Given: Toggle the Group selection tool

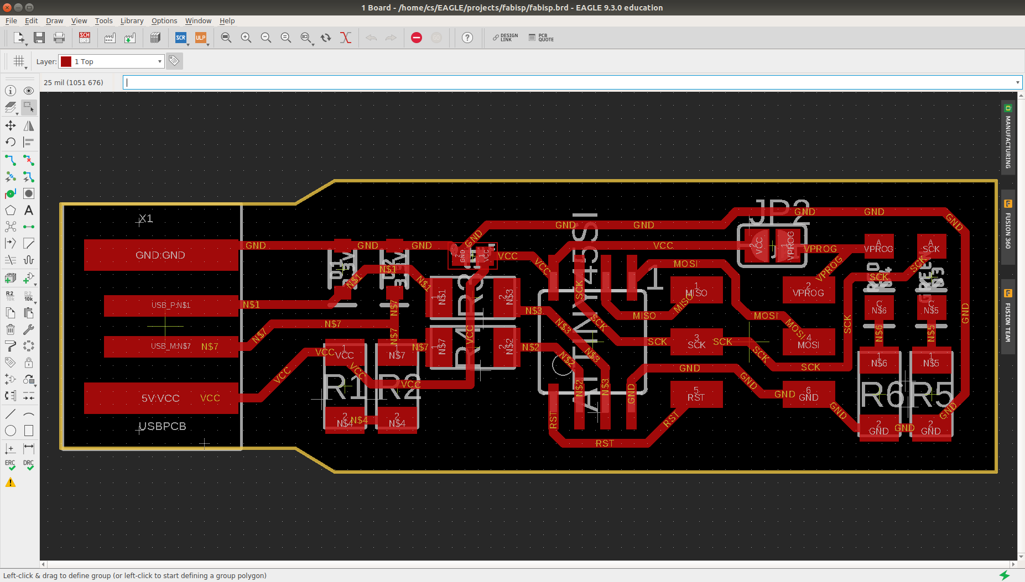Looking at the screenshot, I should point(29,107).
